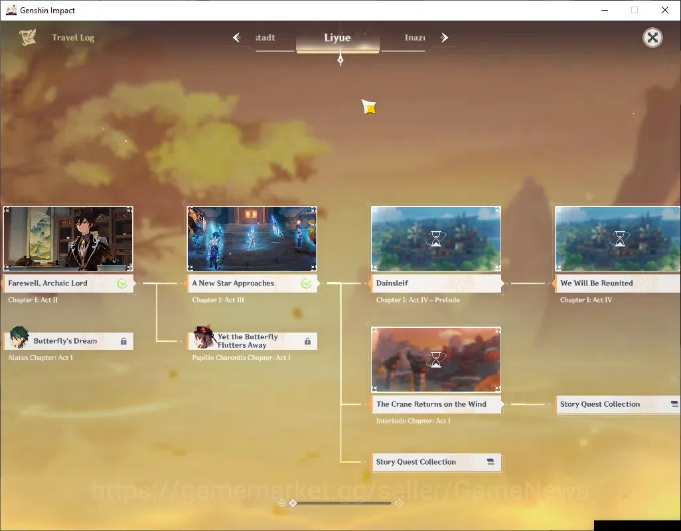Click the Chapter I: Act III caption
The width and height of the screenshot is (681, 531).
[x=218, y=300]
